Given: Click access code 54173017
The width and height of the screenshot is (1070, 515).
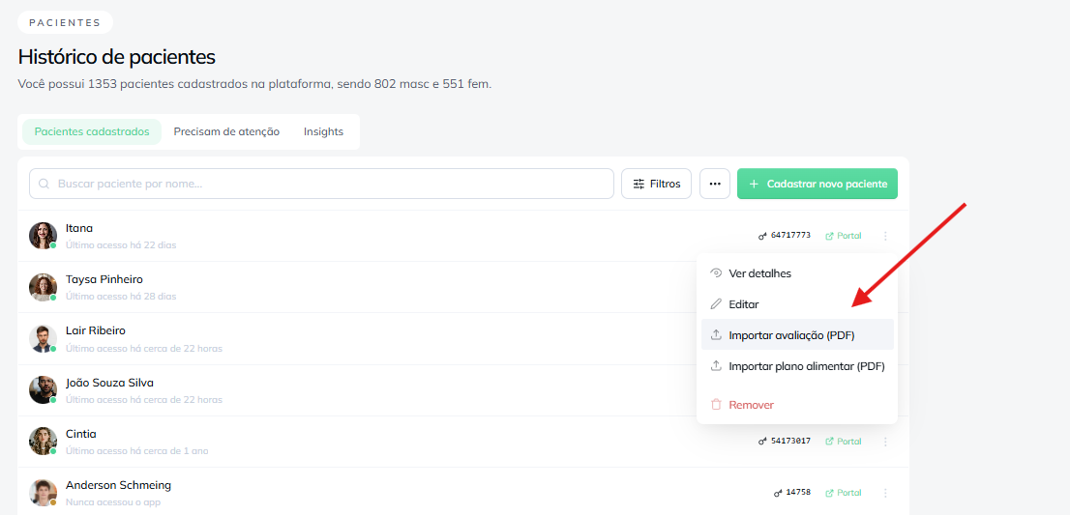Looking at the screenshot, I should [791, 441].
